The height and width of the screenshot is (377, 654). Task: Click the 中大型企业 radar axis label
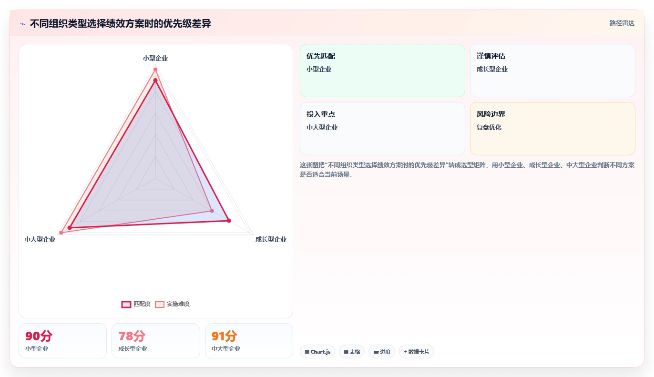40,239
